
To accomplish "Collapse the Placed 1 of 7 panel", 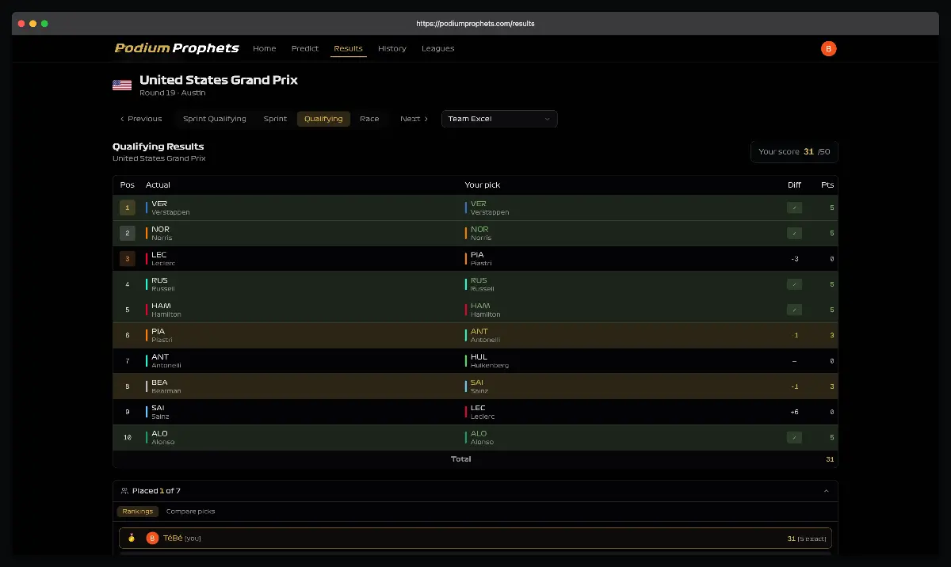I will click(825, 490).
